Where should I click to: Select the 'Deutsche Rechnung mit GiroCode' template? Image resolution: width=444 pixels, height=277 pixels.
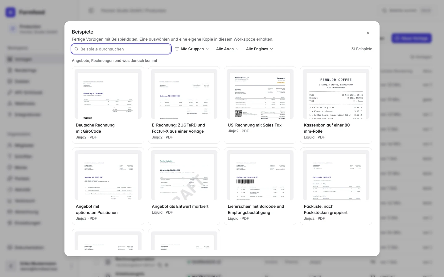(x=108, y=105)
